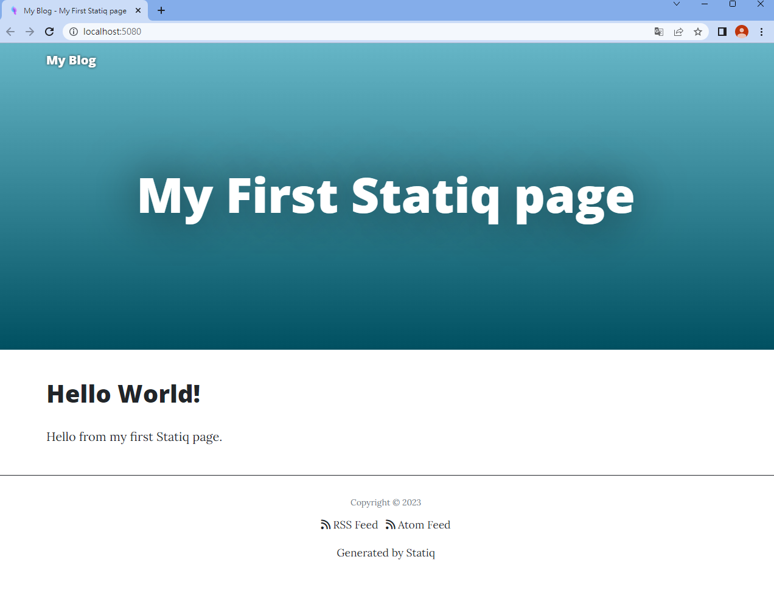Image resolution: width=774 pixels, height=610 pixels.
Task: Maximize the browser window
Action: pyautogui.click(x=733, y=4)
